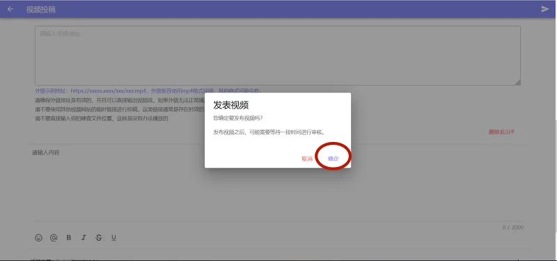Click the send icon in header
The width and height of the screenshot is (557, 261).
click(545, 9)
